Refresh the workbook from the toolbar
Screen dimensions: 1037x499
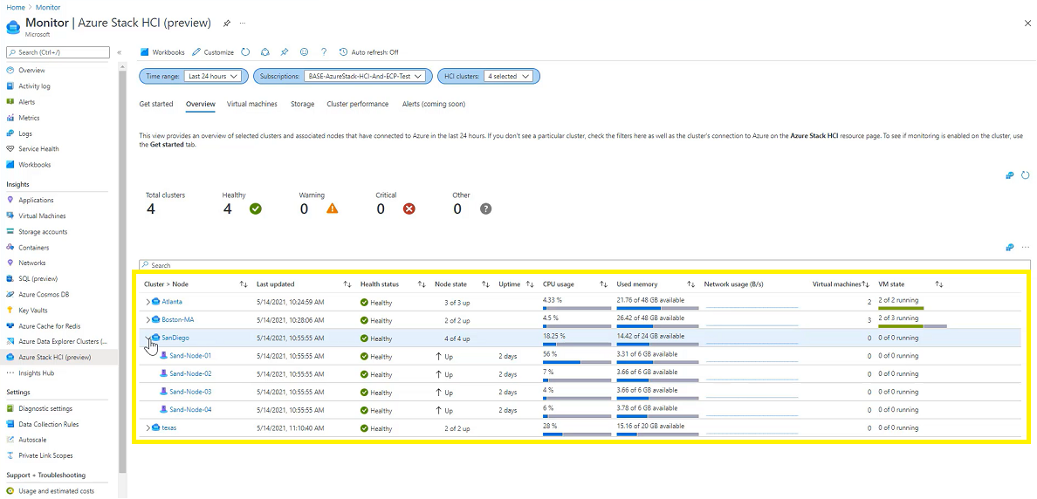245,52
